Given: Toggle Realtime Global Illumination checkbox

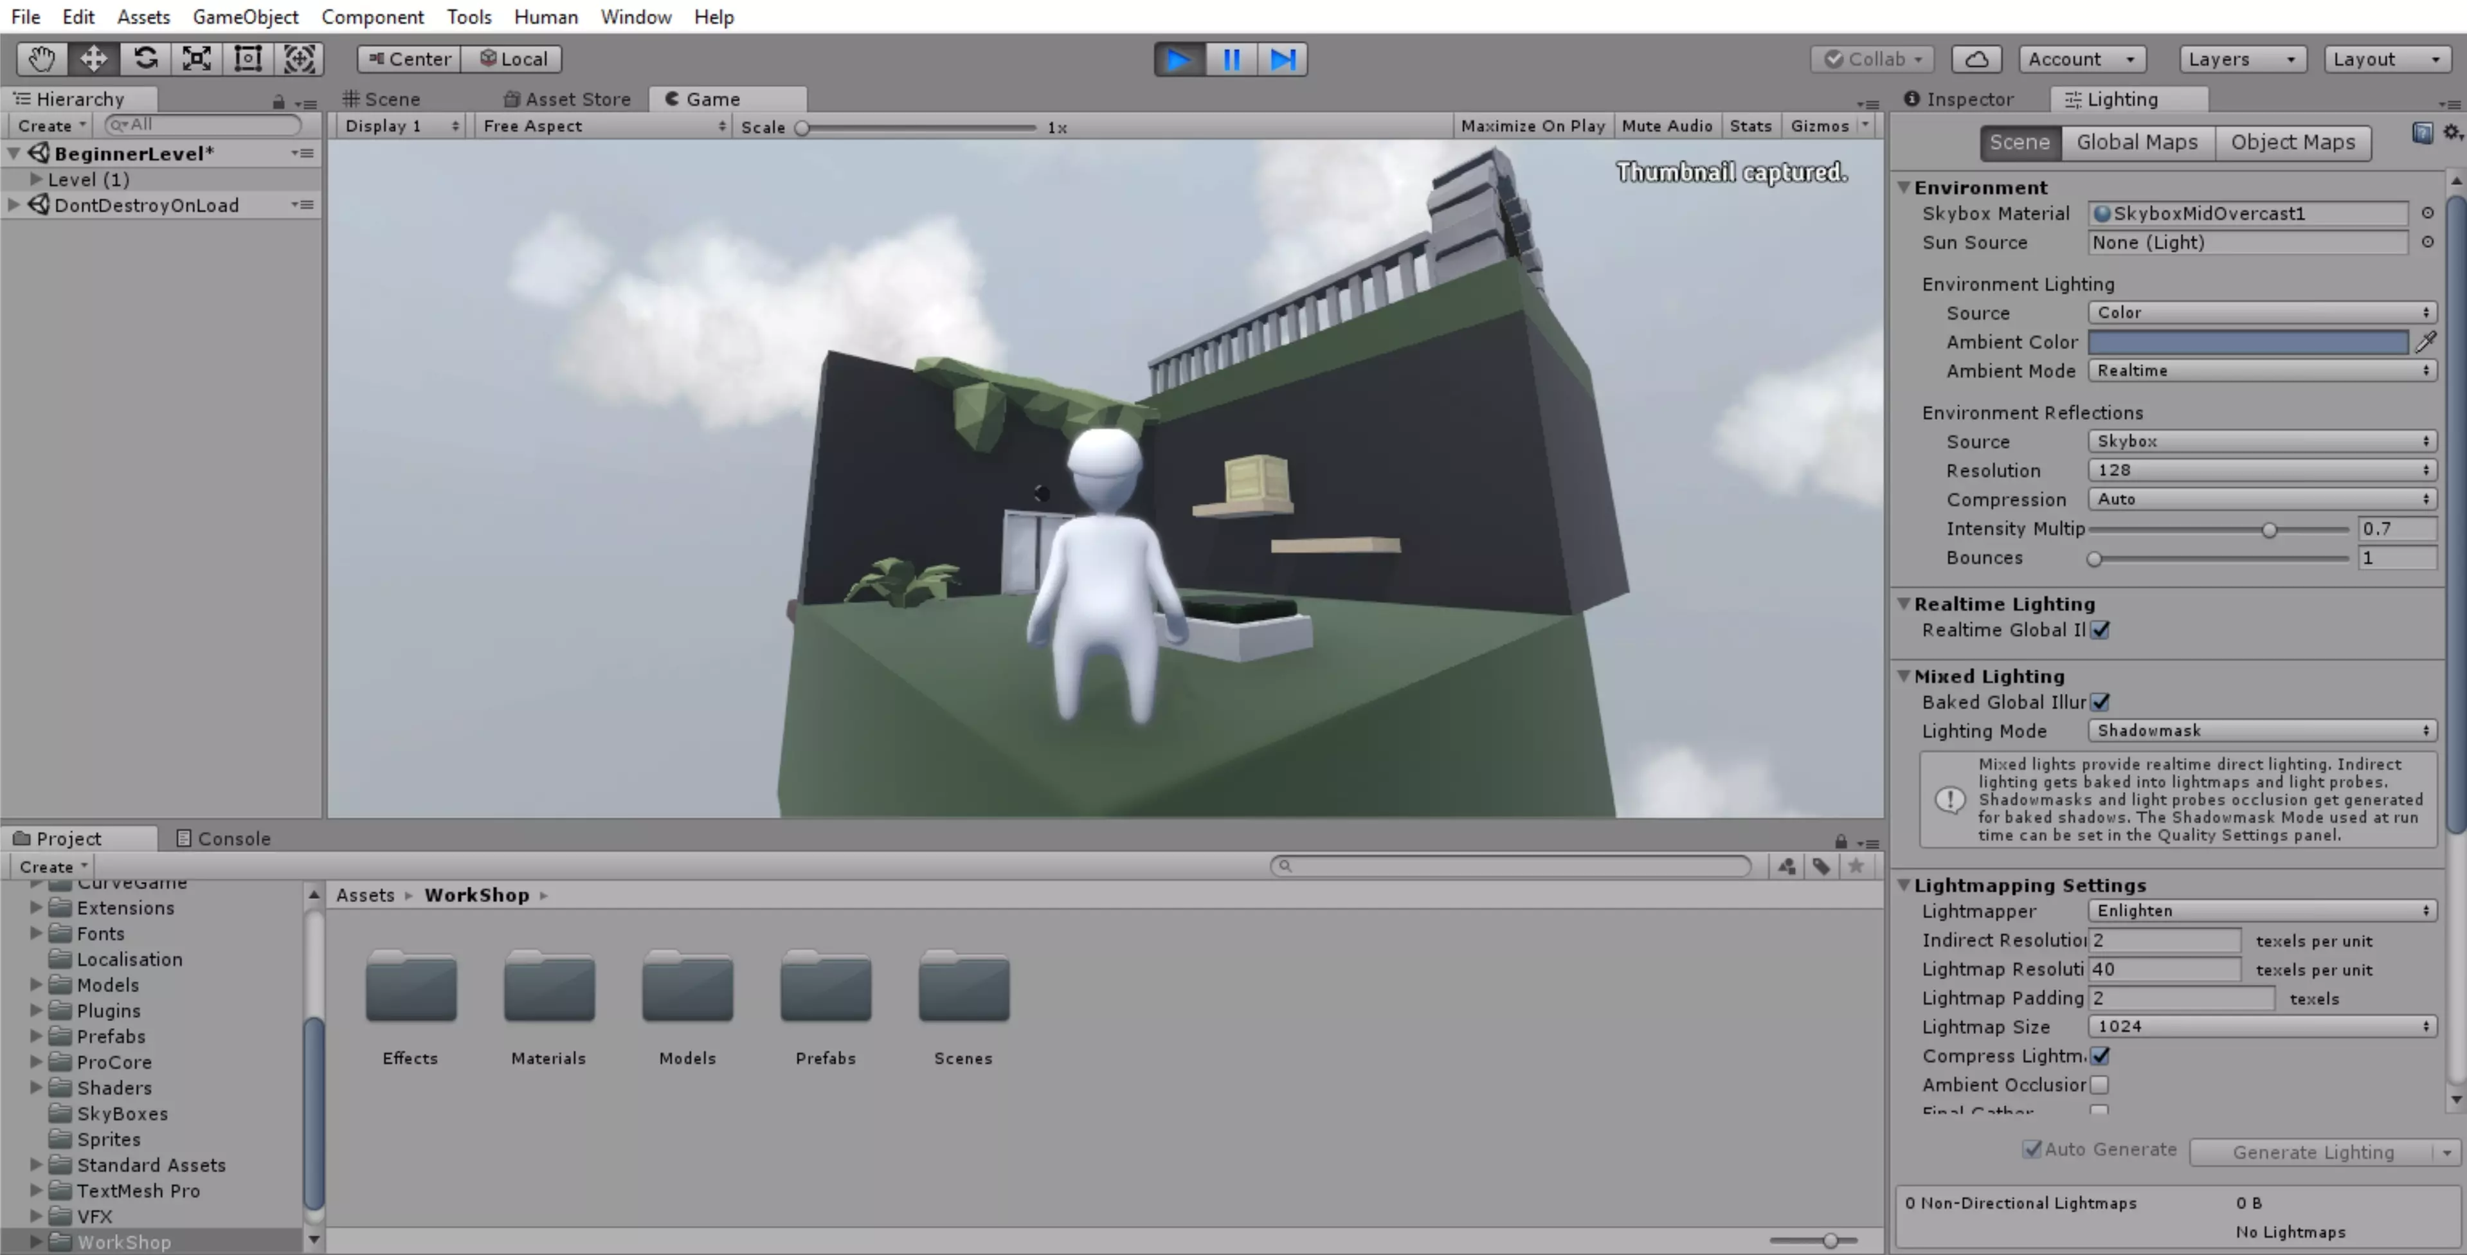Looking at the screenshot, I should [2101, 630].
